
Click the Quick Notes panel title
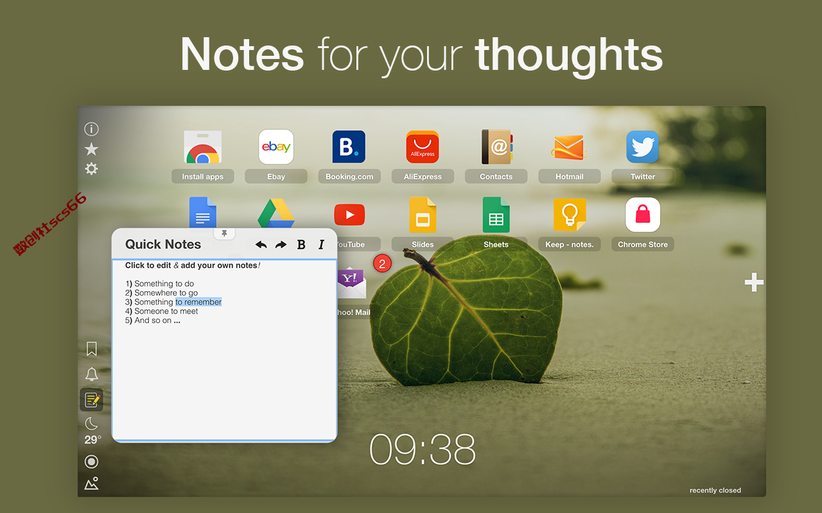click(x=163, y=244)
